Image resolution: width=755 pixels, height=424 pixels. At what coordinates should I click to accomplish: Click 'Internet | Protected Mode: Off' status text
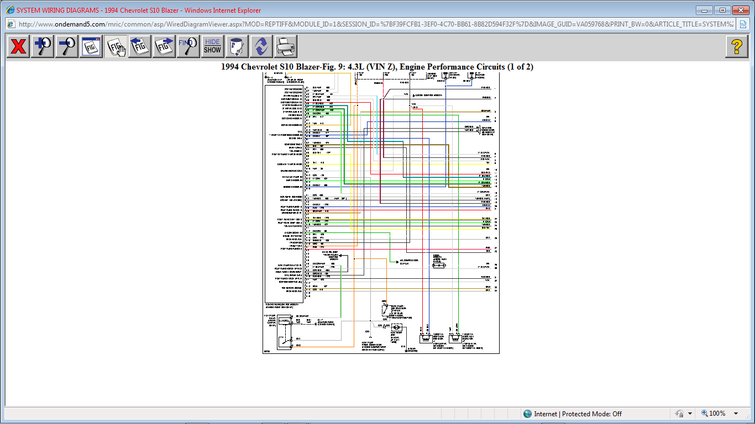578,414
